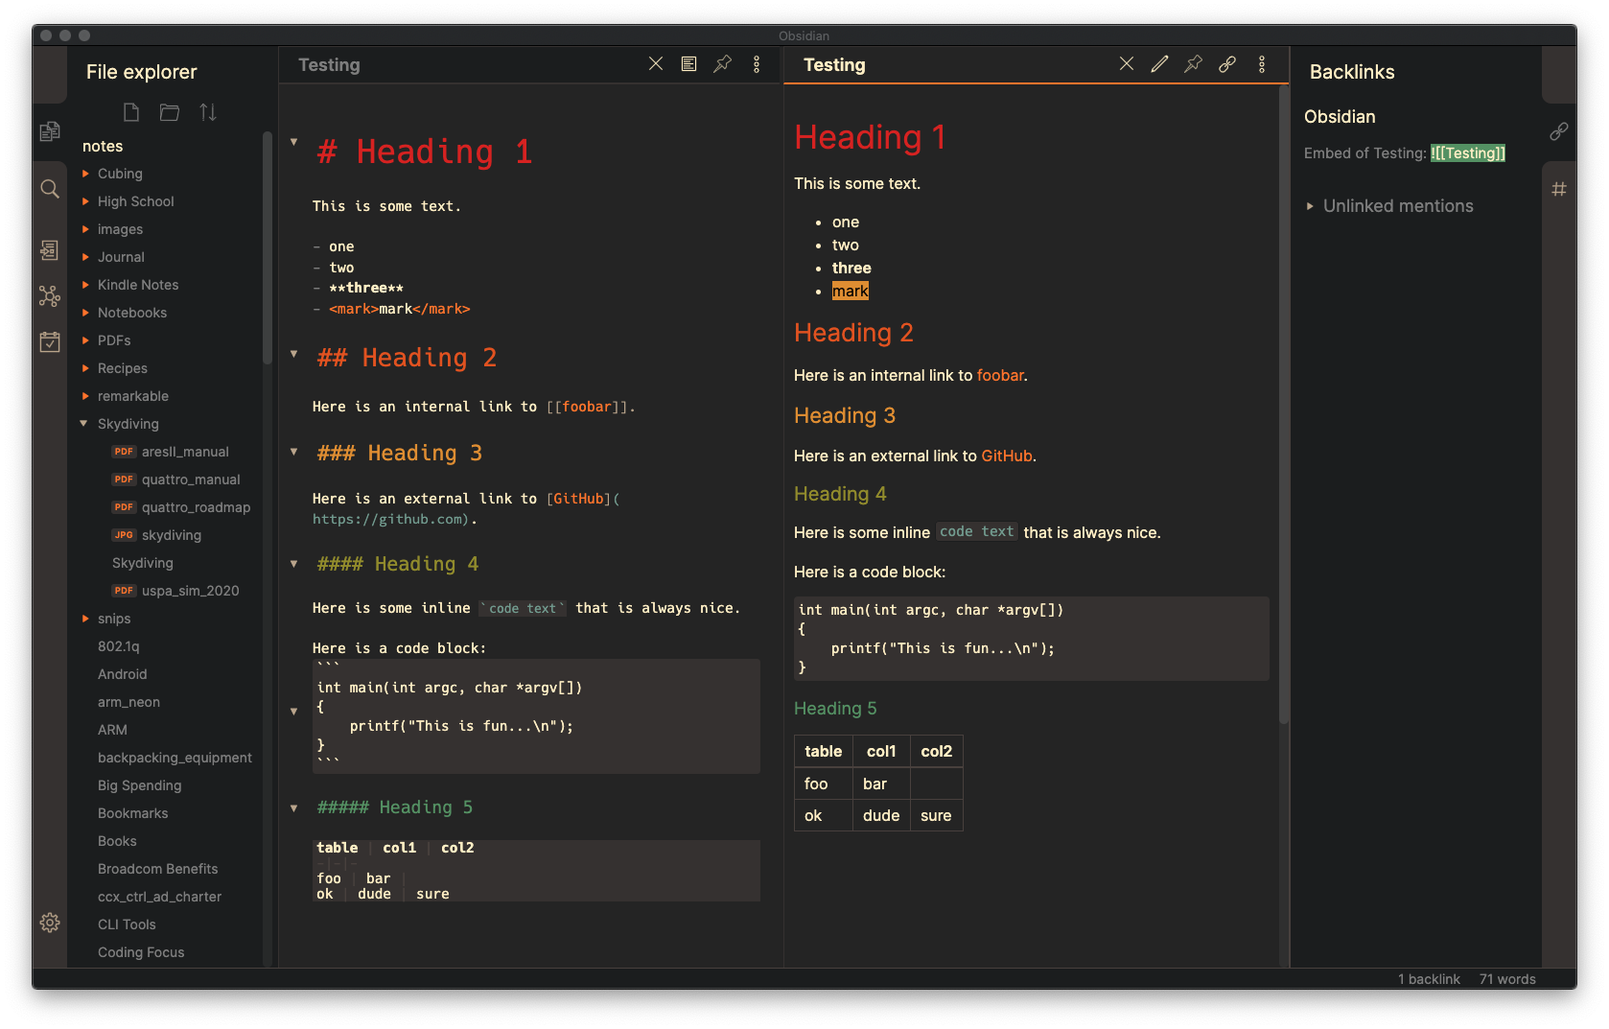
Task: Open the search sidebar icon
Action: click(x=50, y=189)
